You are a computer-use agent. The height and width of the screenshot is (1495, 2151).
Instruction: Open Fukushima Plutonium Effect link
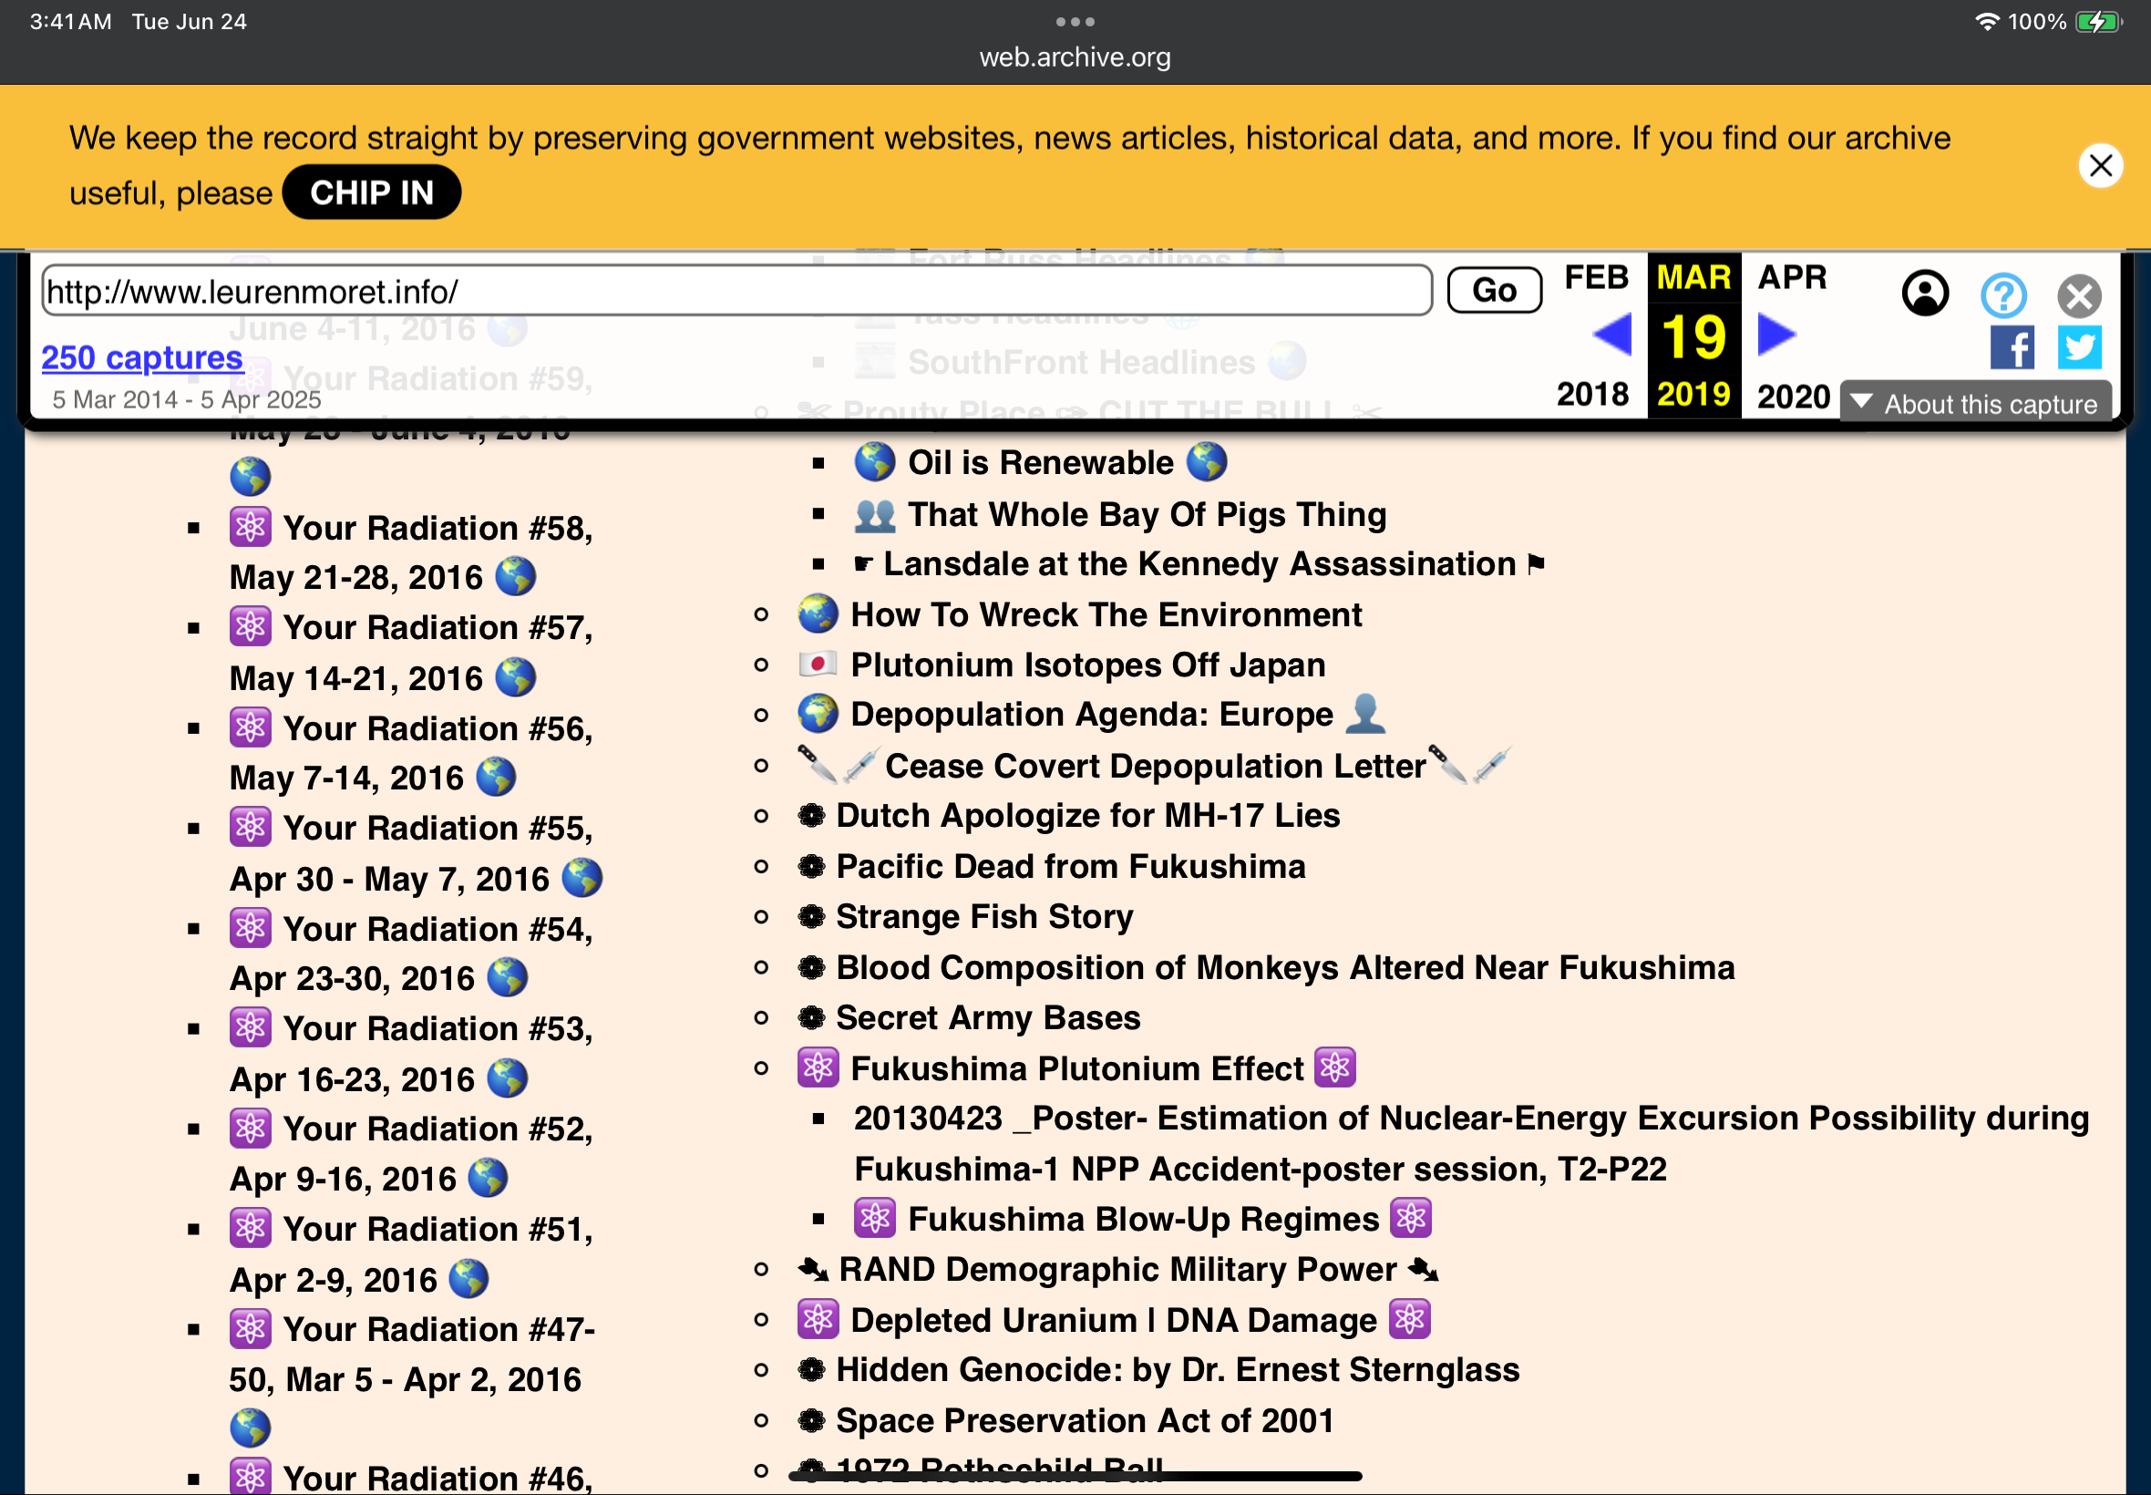(1077, 1067)
